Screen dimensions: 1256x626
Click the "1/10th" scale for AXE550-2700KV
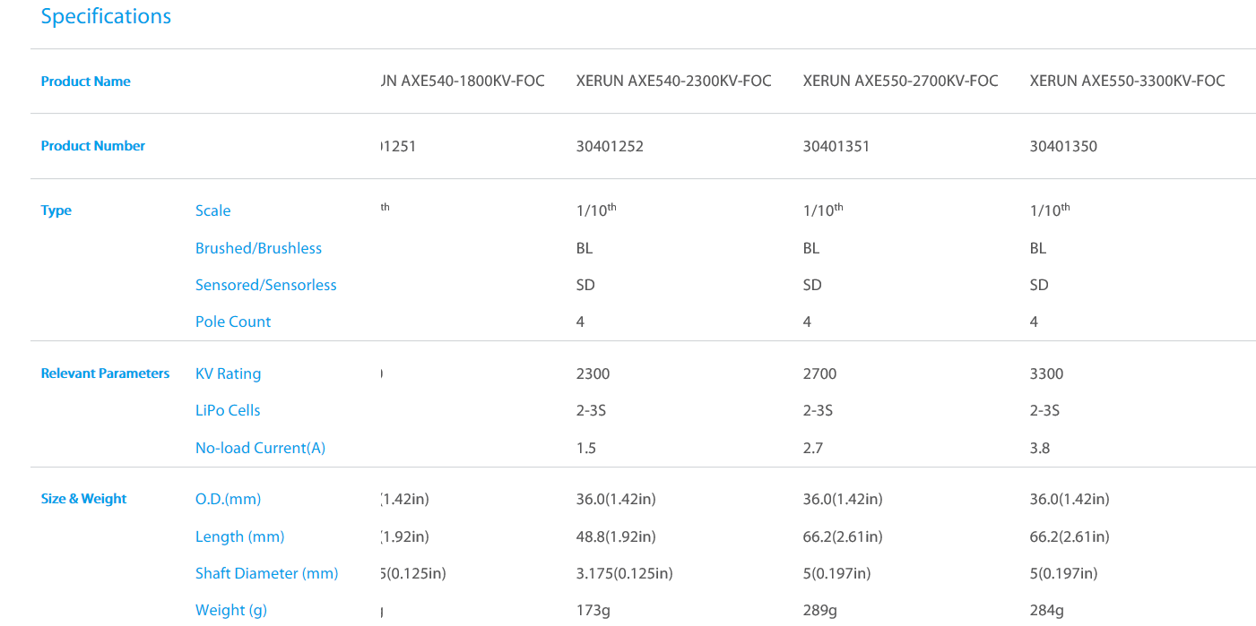click(823, 210)
